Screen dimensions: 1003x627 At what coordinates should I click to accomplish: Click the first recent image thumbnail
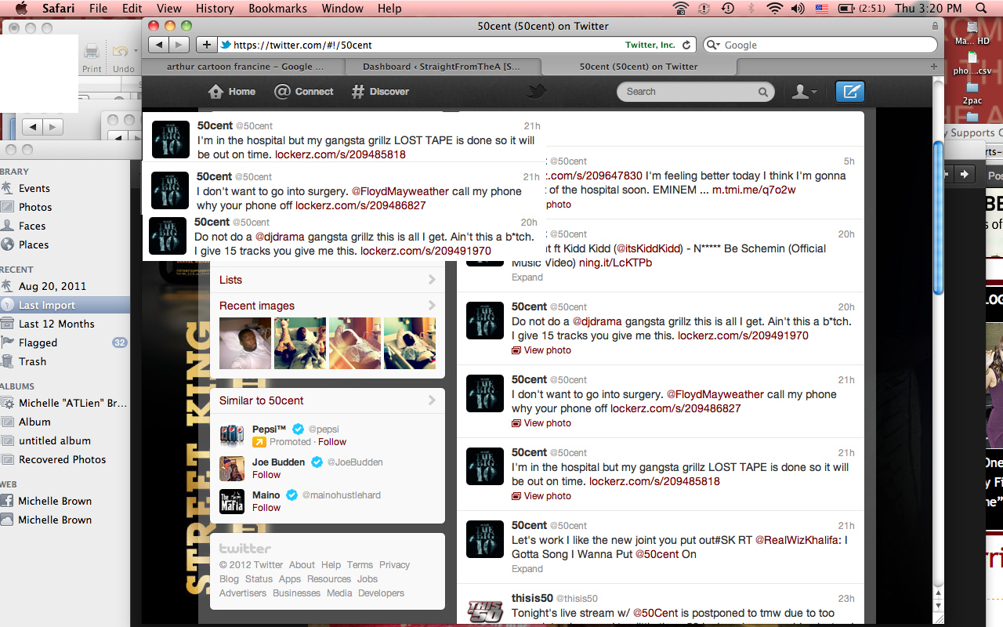[245, 343]
